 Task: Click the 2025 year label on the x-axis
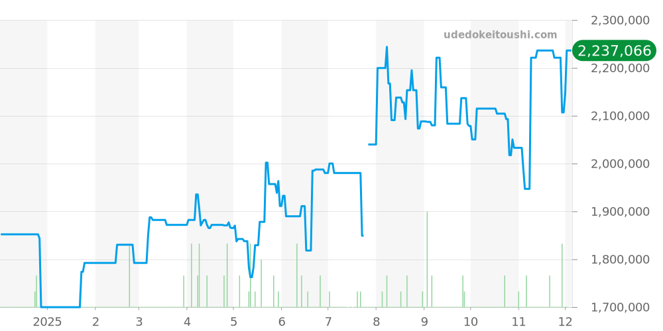pyautogui.click(x=47, y=322)
